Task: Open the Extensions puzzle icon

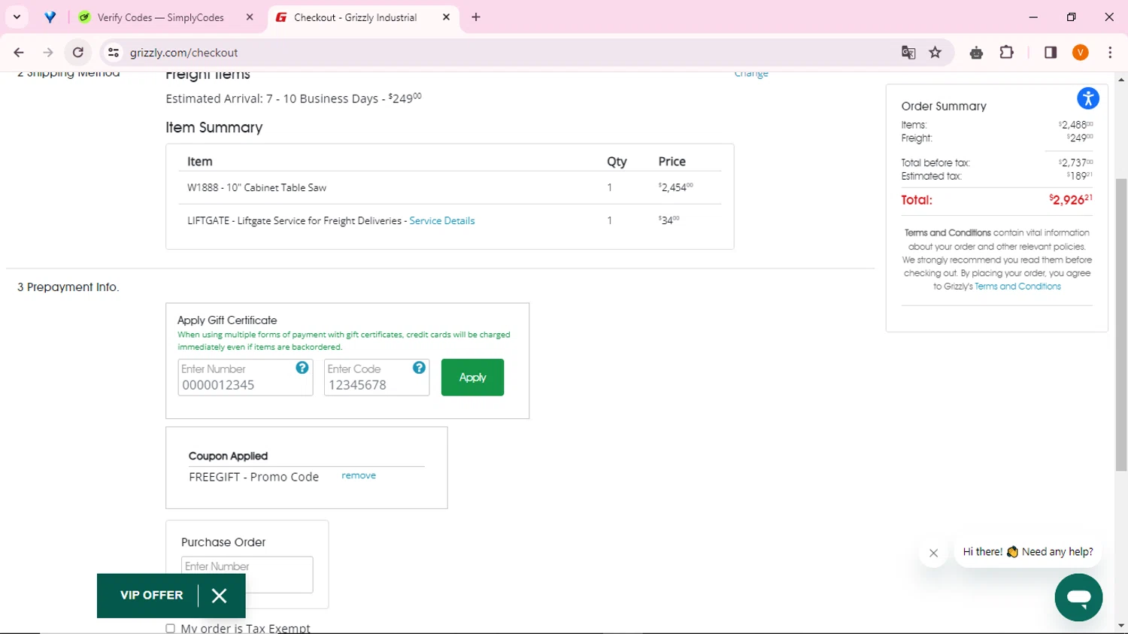Action: (x=1006, y=53)
